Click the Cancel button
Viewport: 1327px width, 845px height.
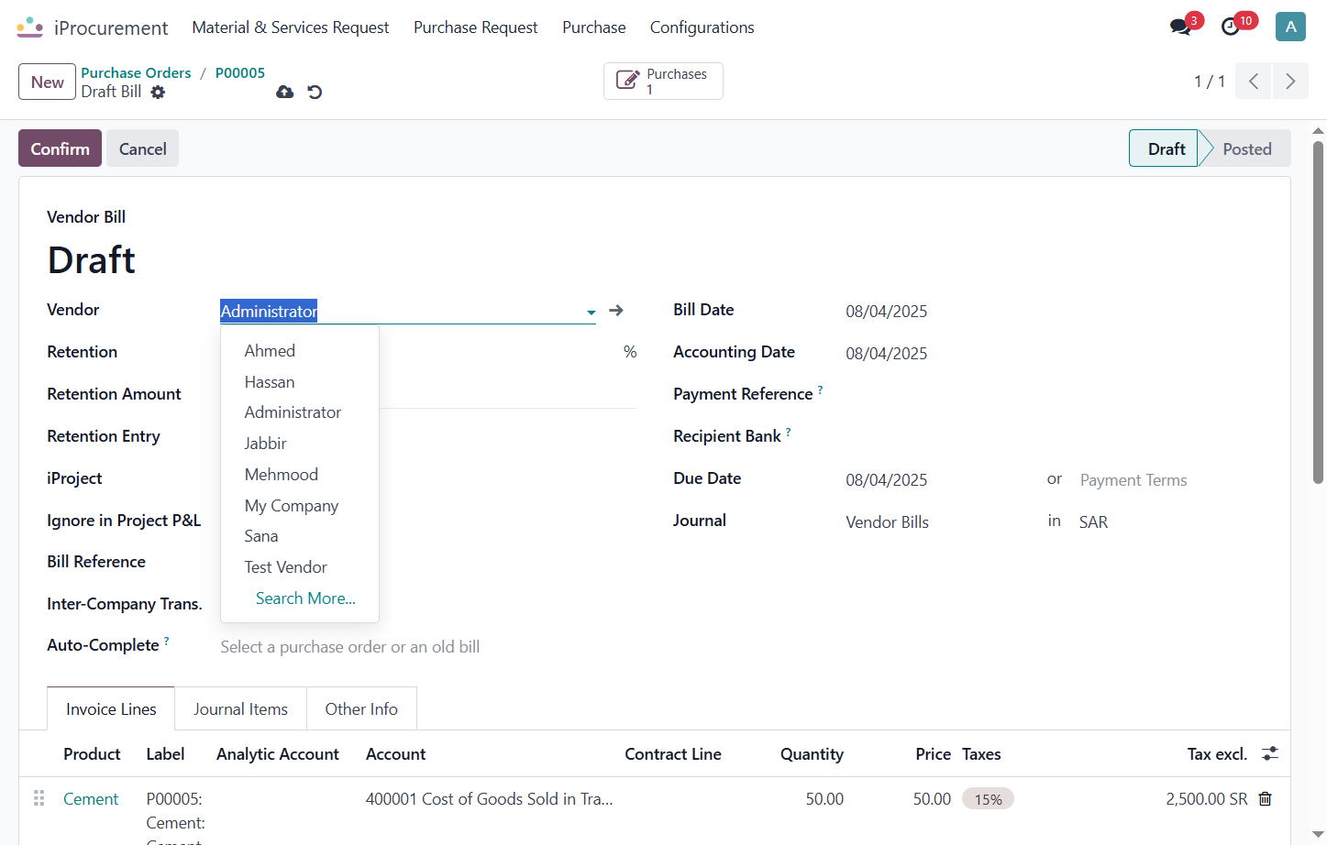tap(143, 148)
